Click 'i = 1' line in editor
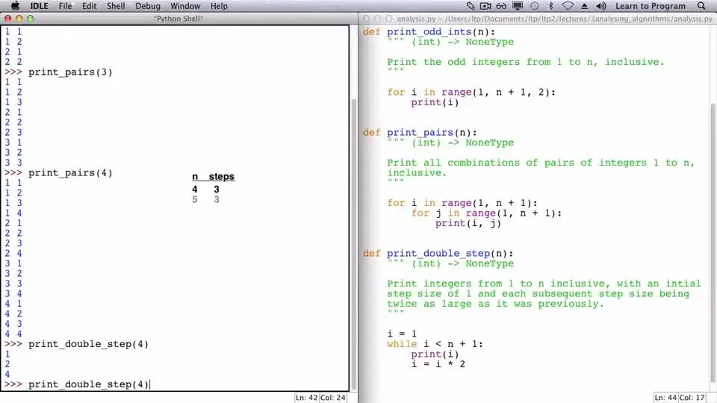Image resolution: width=717 pixels, height=403 pixels. click(402, 334)
